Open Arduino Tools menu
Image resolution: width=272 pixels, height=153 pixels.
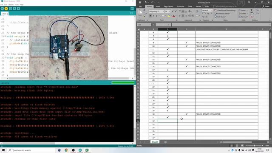[x=17, y=5]
